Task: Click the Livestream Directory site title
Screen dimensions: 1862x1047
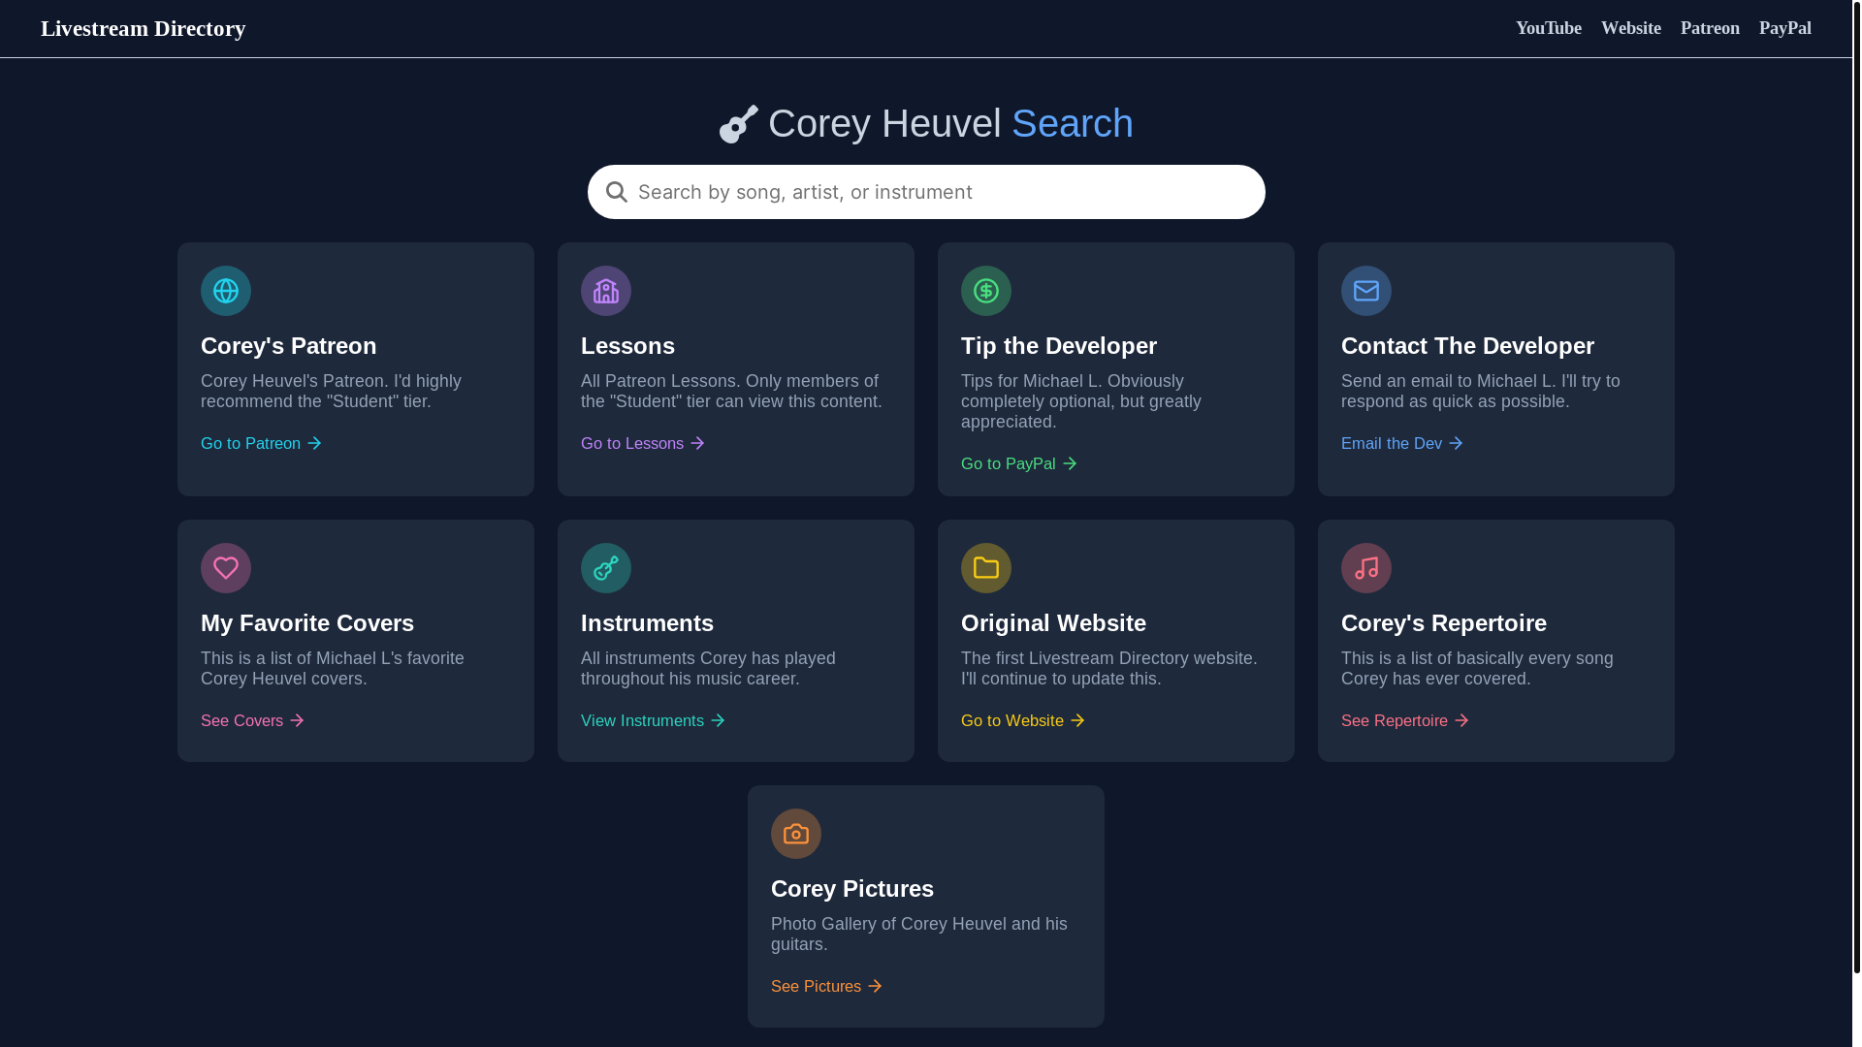Action: click(x=144, y=28)
